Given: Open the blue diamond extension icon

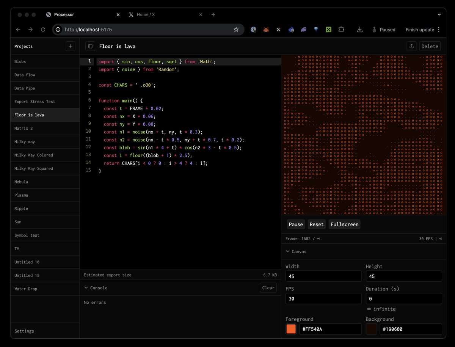Looking at the screenshot, I should [x=316, y=30].
